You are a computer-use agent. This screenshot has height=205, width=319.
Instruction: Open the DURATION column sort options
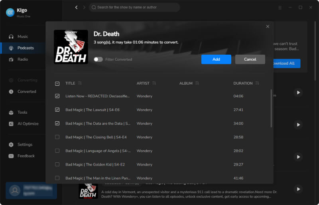coord(257,83)
